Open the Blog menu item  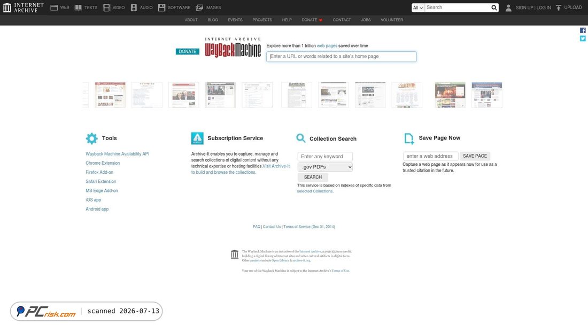click(x=213, y=20)
